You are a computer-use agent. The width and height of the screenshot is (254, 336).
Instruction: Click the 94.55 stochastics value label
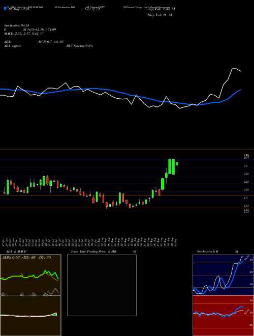(x=247, y=258)
